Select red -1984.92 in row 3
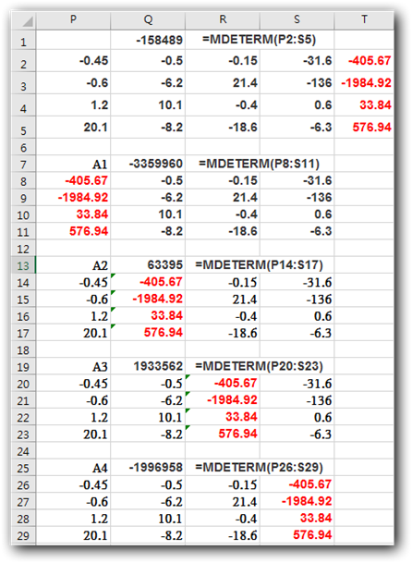412x563 pixels. pyautogui.click(x=366, y=83)
